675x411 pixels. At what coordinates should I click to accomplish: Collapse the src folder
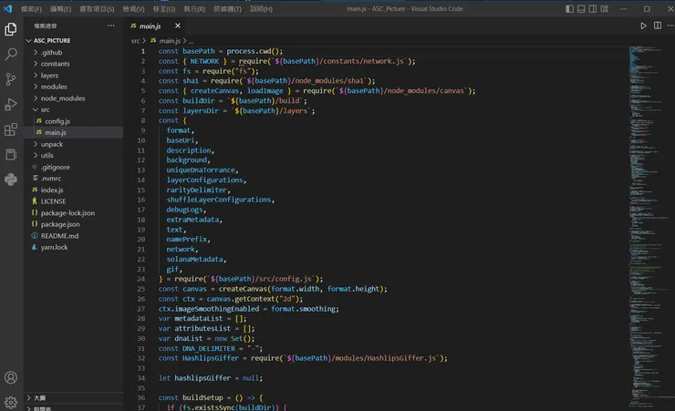pos(46,109)
